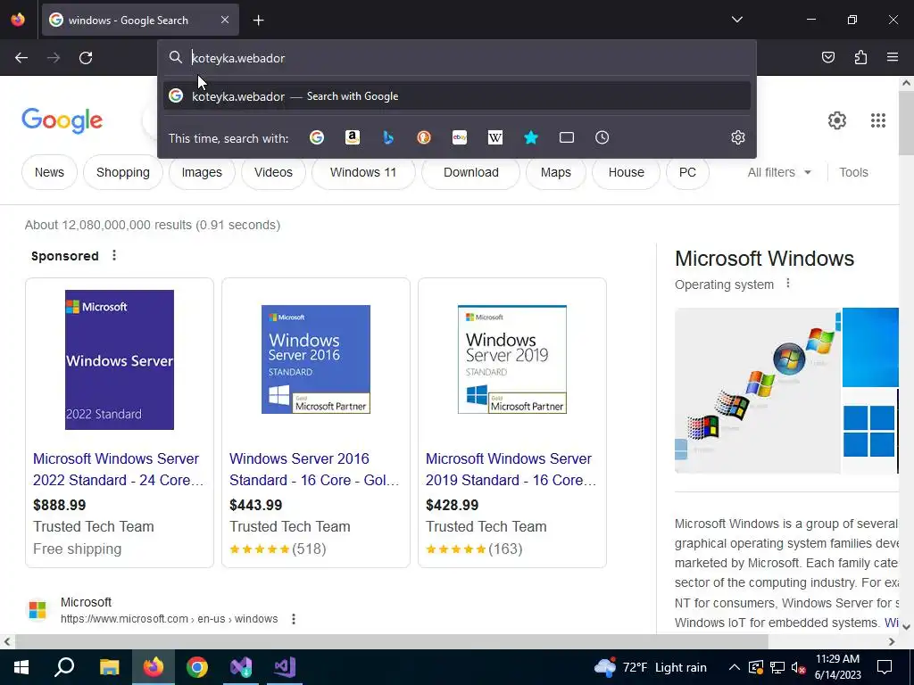Search this time with DuckDuckGo icon
Image resolution: width=914 pixels, height=685 pixels.
pos(424,137)
